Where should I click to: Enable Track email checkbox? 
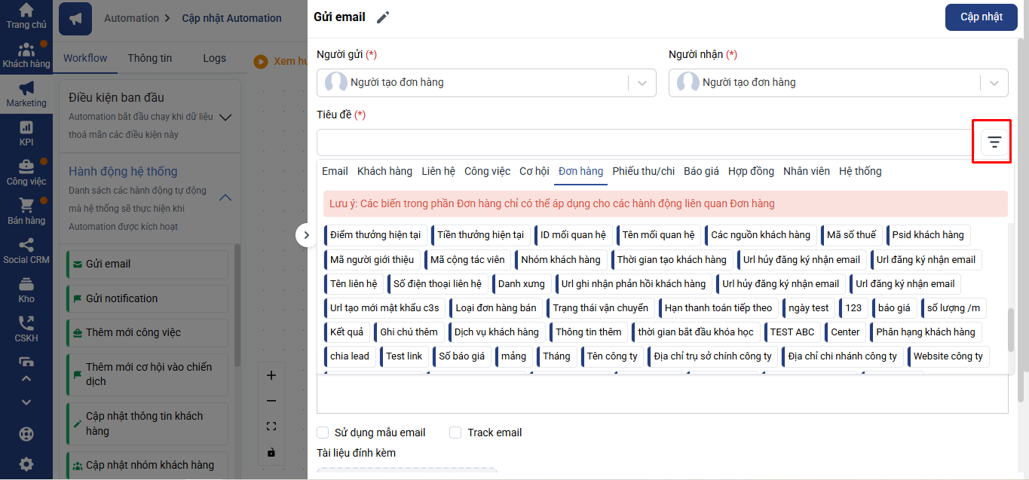[x=455, y=433]
